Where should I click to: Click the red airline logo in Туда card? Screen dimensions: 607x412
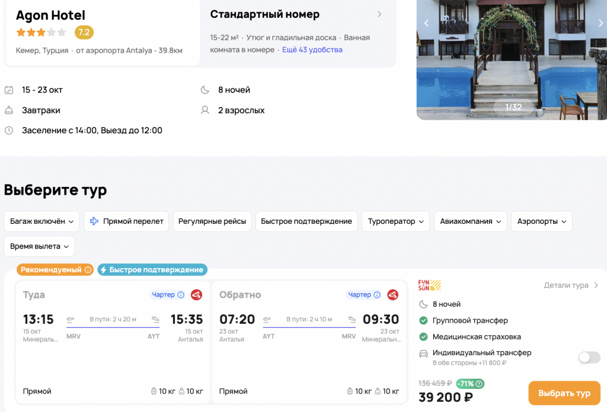coord(196,295)
